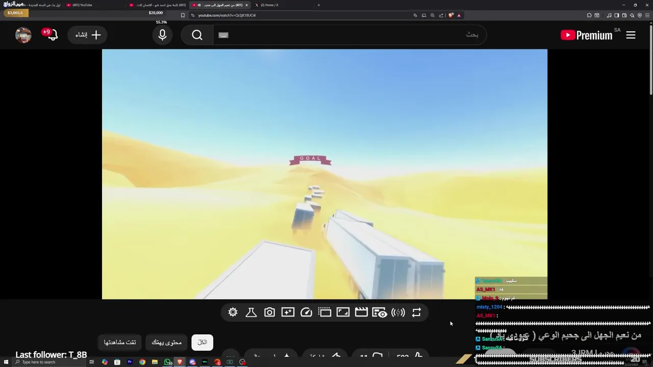Click the lightning volume boost icon
This screenshot has height=367, width=653.
tap(398, 312)
